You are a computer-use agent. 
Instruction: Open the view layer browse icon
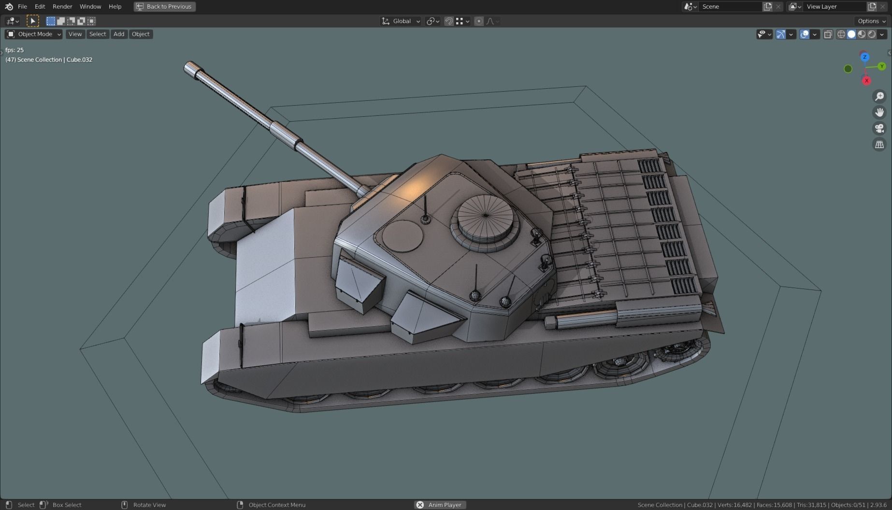tap(795, 6)
